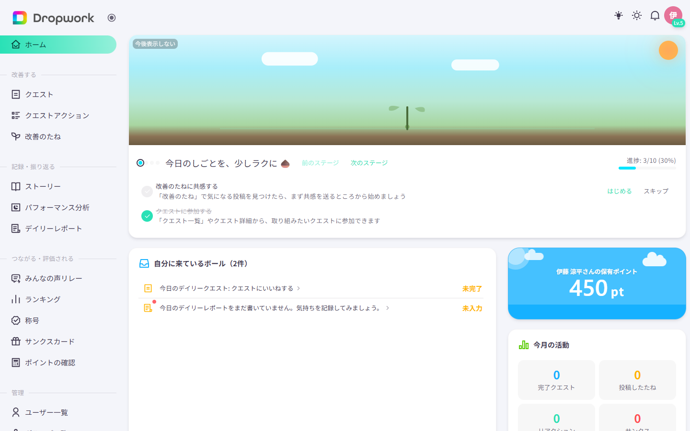
Task: Open the user avatar Lv.5 menu
Action: coord(674,16)
